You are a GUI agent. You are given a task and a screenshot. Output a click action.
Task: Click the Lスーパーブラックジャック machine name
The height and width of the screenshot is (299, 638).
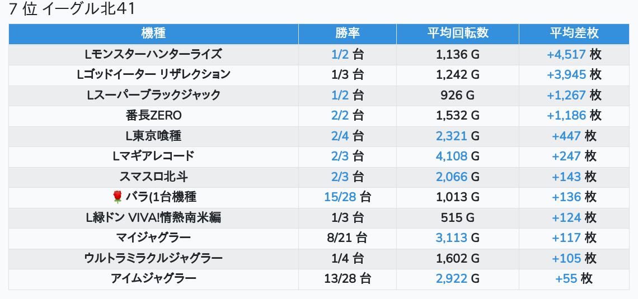pos(154,95)
